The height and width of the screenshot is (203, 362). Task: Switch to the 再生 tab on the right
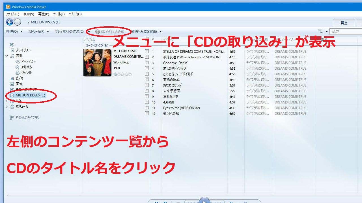click(x=344, y=23)
